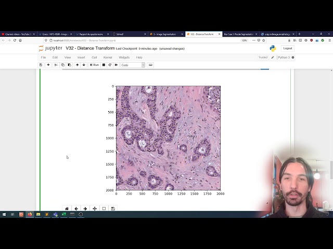Move selected cell down
Screen dimensions: 333x249
pyautogui.click(x=84, y=65)
